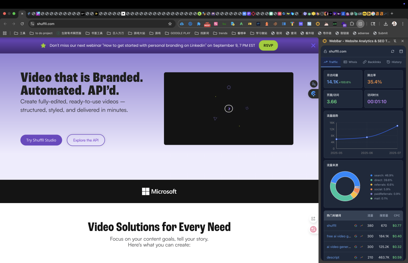Click the green 'pub' extension icon
Screen dimensions: 408x263
pos(335,24)
